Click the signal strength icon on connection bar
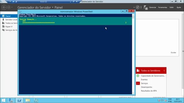184x103 pixels. pos(16,1)
